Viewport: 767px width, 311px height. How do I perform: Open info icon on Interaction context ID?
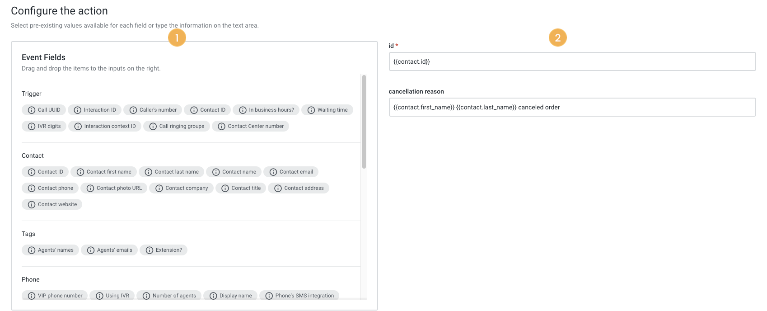(x=78, y=126)
